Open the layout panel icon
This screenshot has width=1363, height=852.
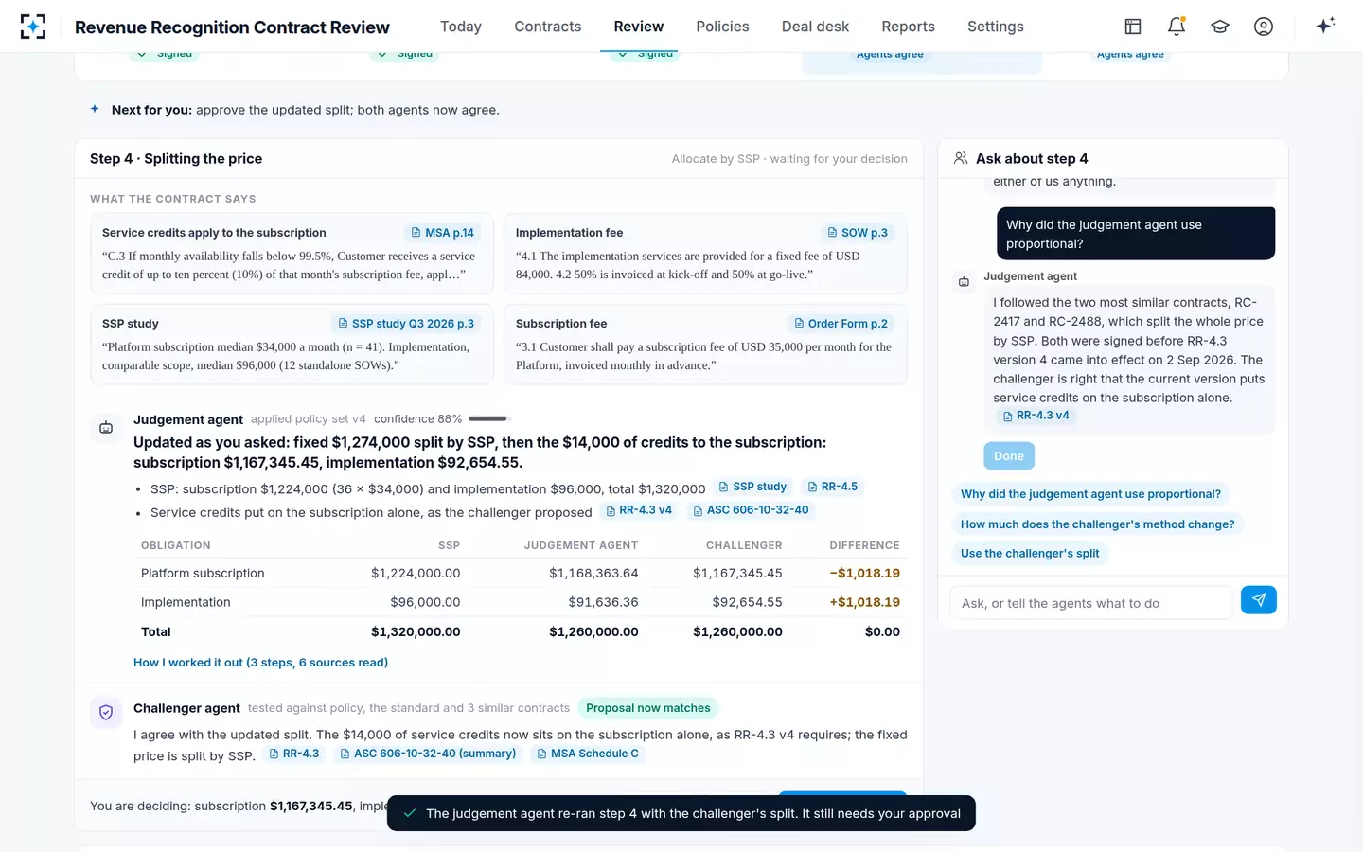[1133, 27]
